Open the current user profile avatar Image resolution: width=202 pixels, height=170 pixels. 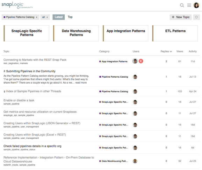pos(196,5)
